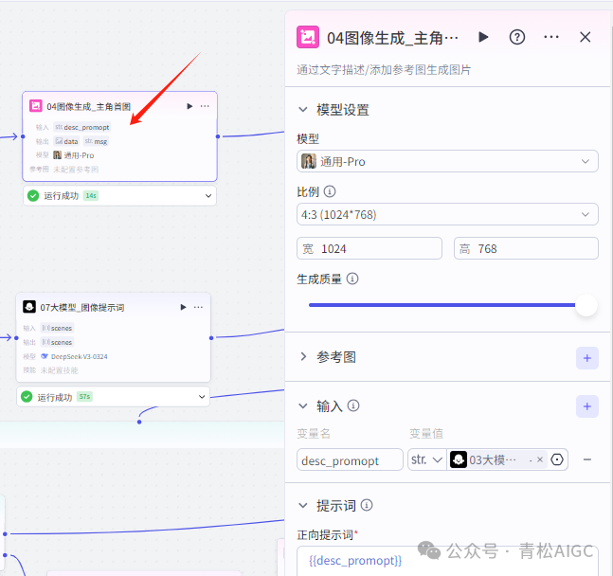Click the height field showing 768
The width and height of the screenshot is (613, 576).
pyautogui.click(x=526, y=248)
